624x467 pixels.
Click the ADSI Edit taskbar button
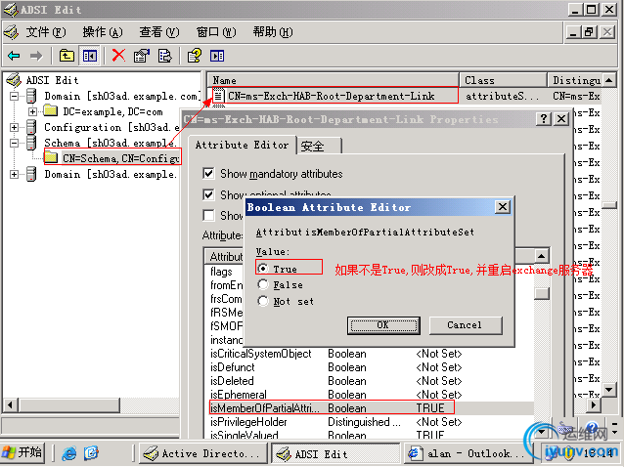coord(335,453)
